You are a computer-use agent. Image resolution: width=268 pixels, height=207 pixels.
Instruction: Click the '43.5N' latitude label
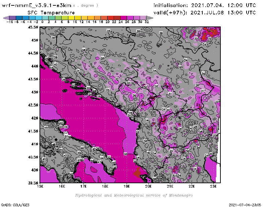33,79
